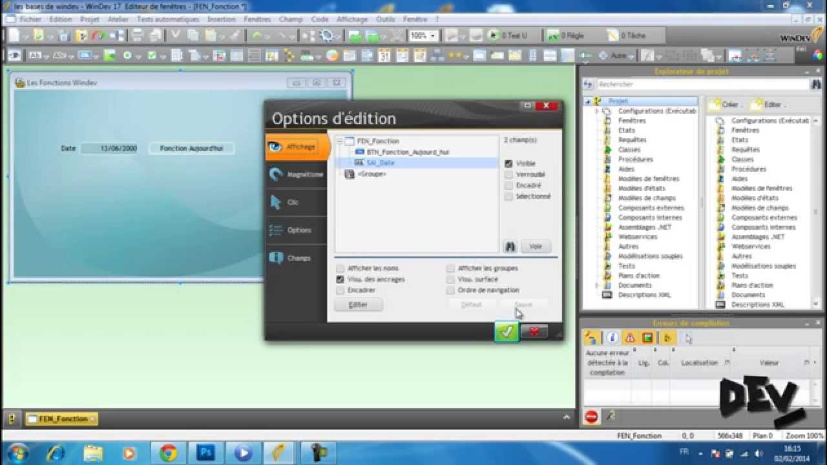Cancel with the red X button
The width and height of the screenshot is (827, 465).
(534, 331)
